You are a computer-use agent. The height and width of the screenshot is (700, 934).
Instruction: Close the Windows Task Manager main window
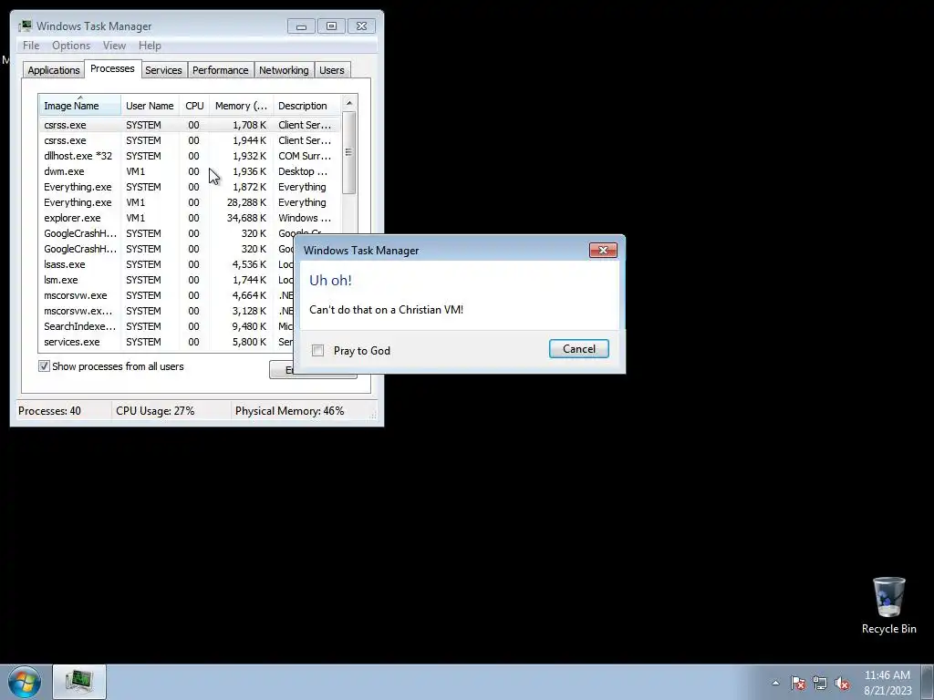tap(361, 26)
